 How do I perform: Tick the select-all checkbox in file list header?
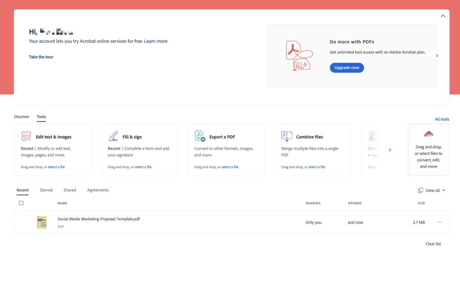click(x=21, y=203)
